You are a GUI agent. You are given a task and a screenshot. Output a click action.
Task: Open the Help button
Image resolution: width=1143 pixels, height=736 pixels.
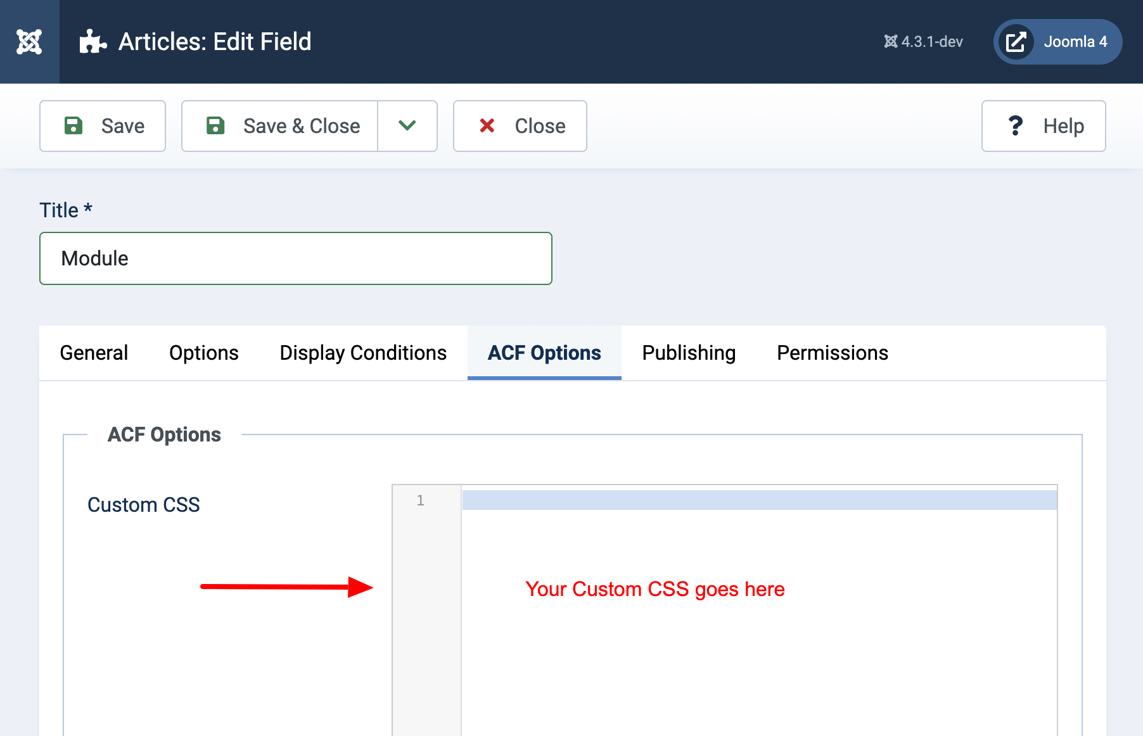[x=1044, y=126]
